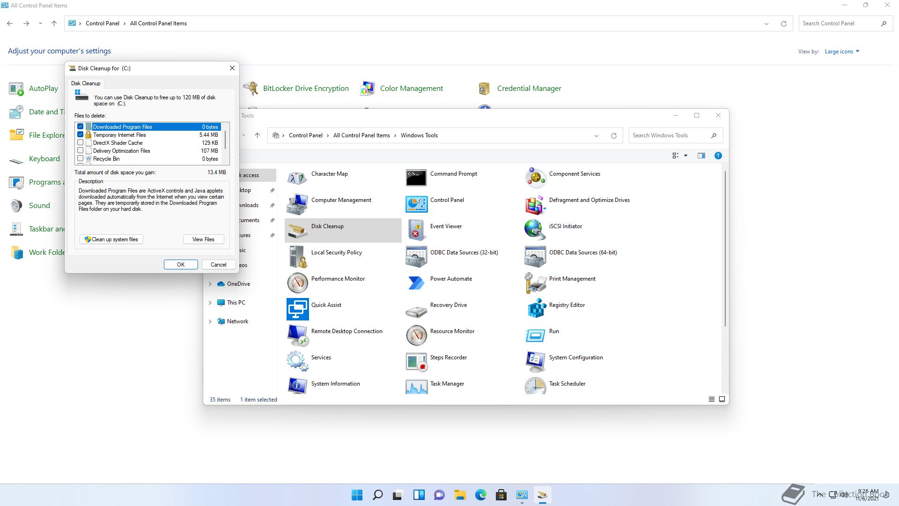Open Print Management tool

(x=535, y=283)
